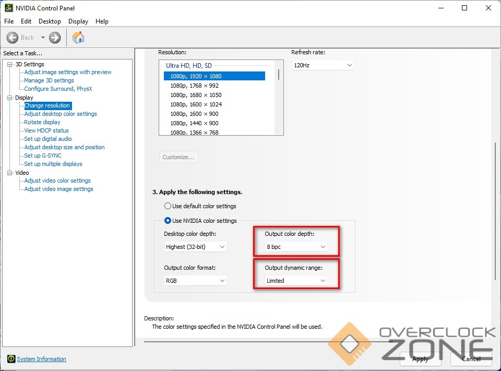The image size is (501, 371).
Task: Open Adjust video color settings
Action: (57, 181)
